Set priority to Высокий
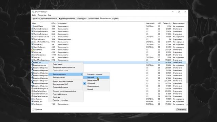 click(x=96, y=77)
